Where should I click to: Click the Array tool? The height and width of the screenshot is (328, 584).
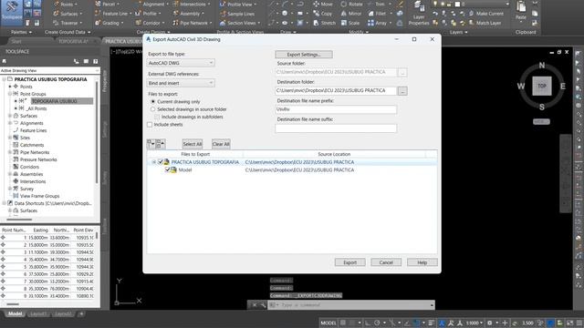click(377, 23)
